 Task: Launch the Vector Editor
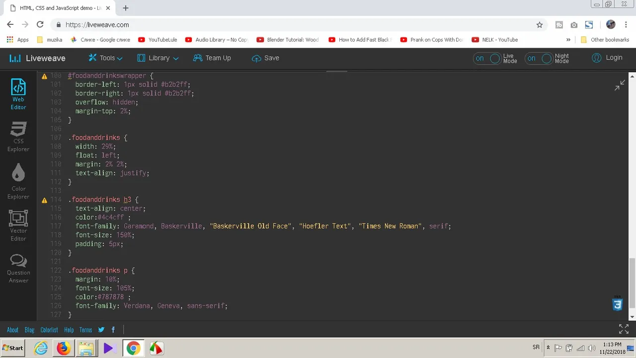pyautogui.click(x=18, y=225)
